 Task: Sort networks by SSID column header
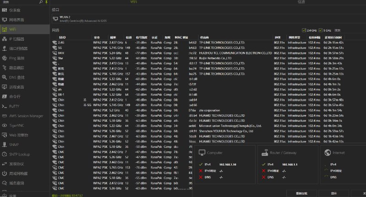point(63,37)
